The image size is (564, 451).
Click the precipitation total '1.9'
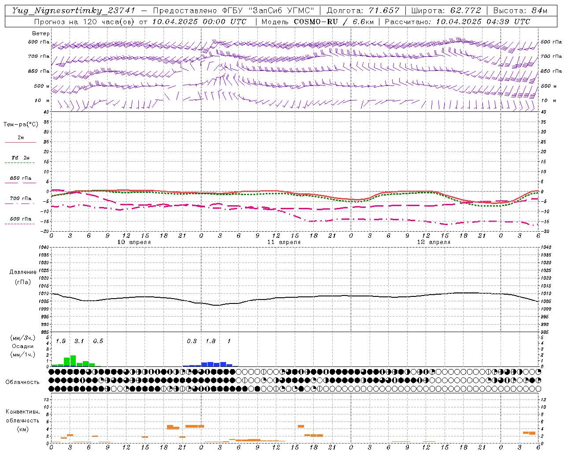(x=61, y=341)
